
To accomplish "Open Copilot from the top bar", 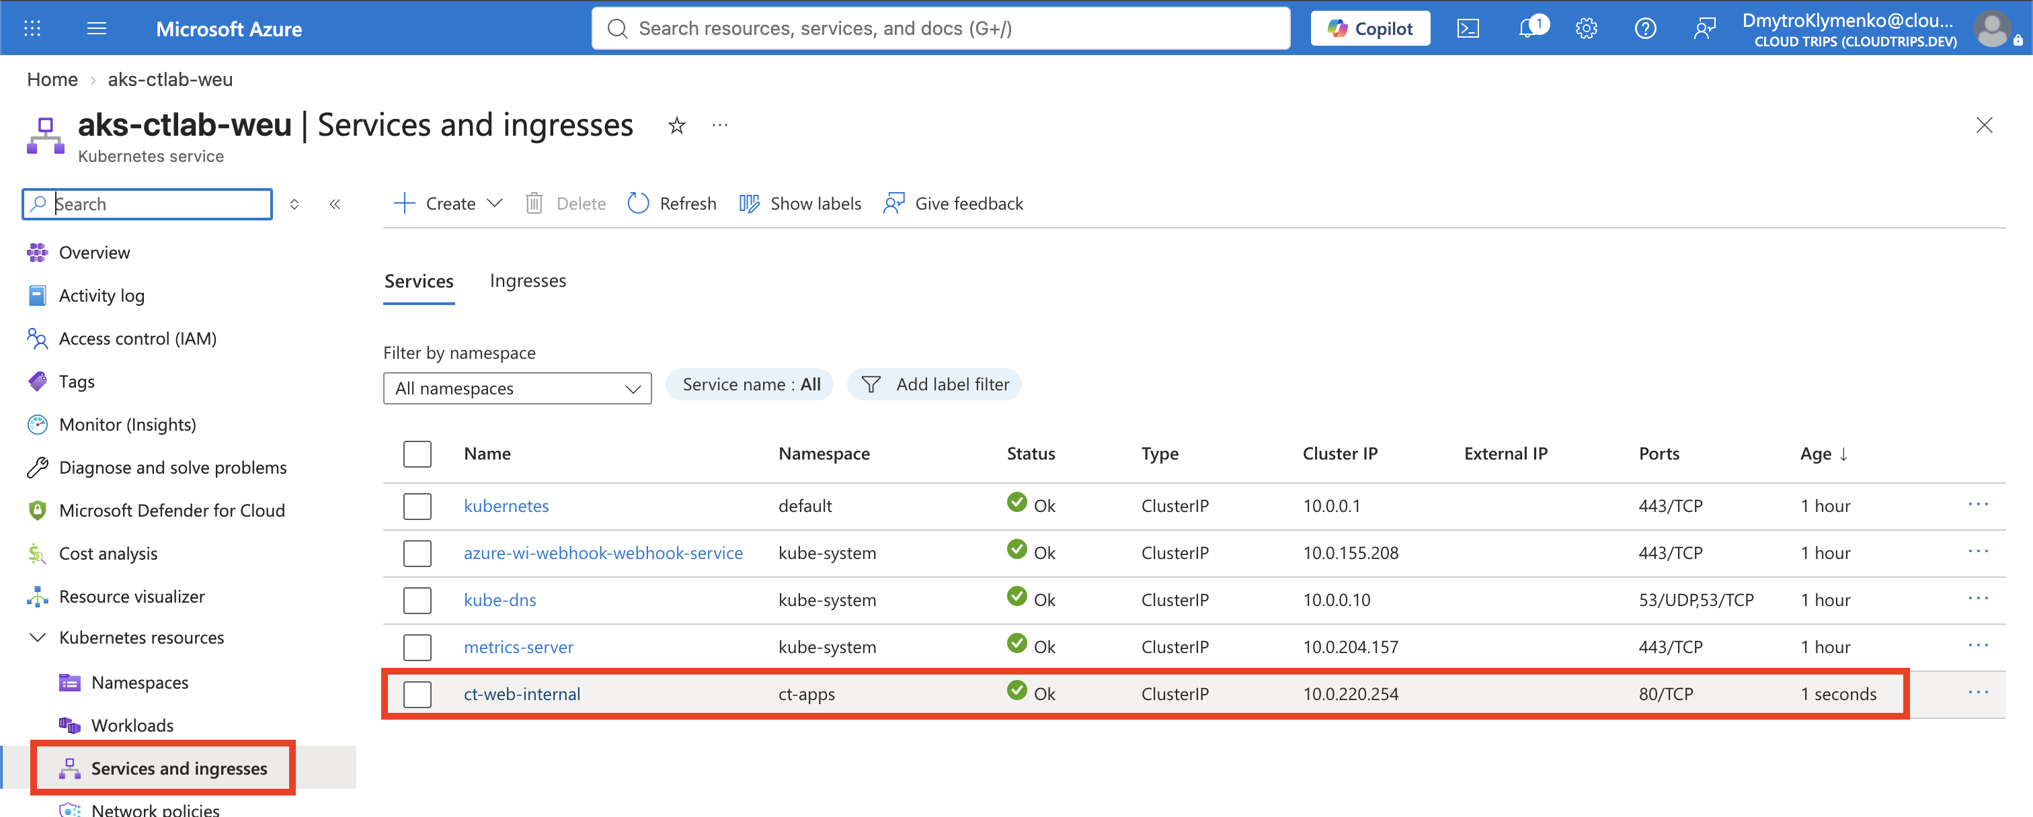I will [1369, 28].
